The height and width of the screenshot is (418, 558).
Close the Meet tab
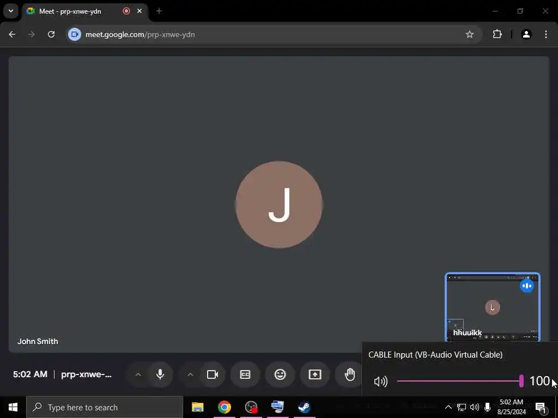(139, 11)
